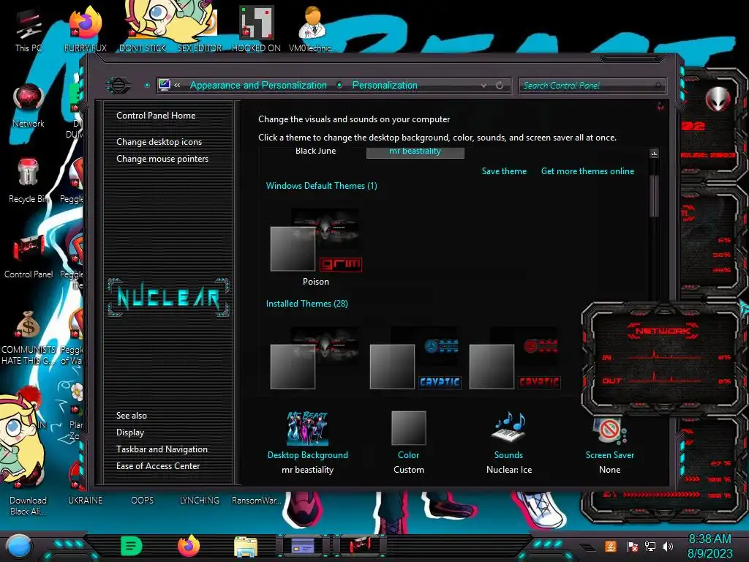Image resolution: width=749 pixels, height=562 pixels.
Task: Click Appearance and Personalization breadcrumb
Action: tap(258, 85)
